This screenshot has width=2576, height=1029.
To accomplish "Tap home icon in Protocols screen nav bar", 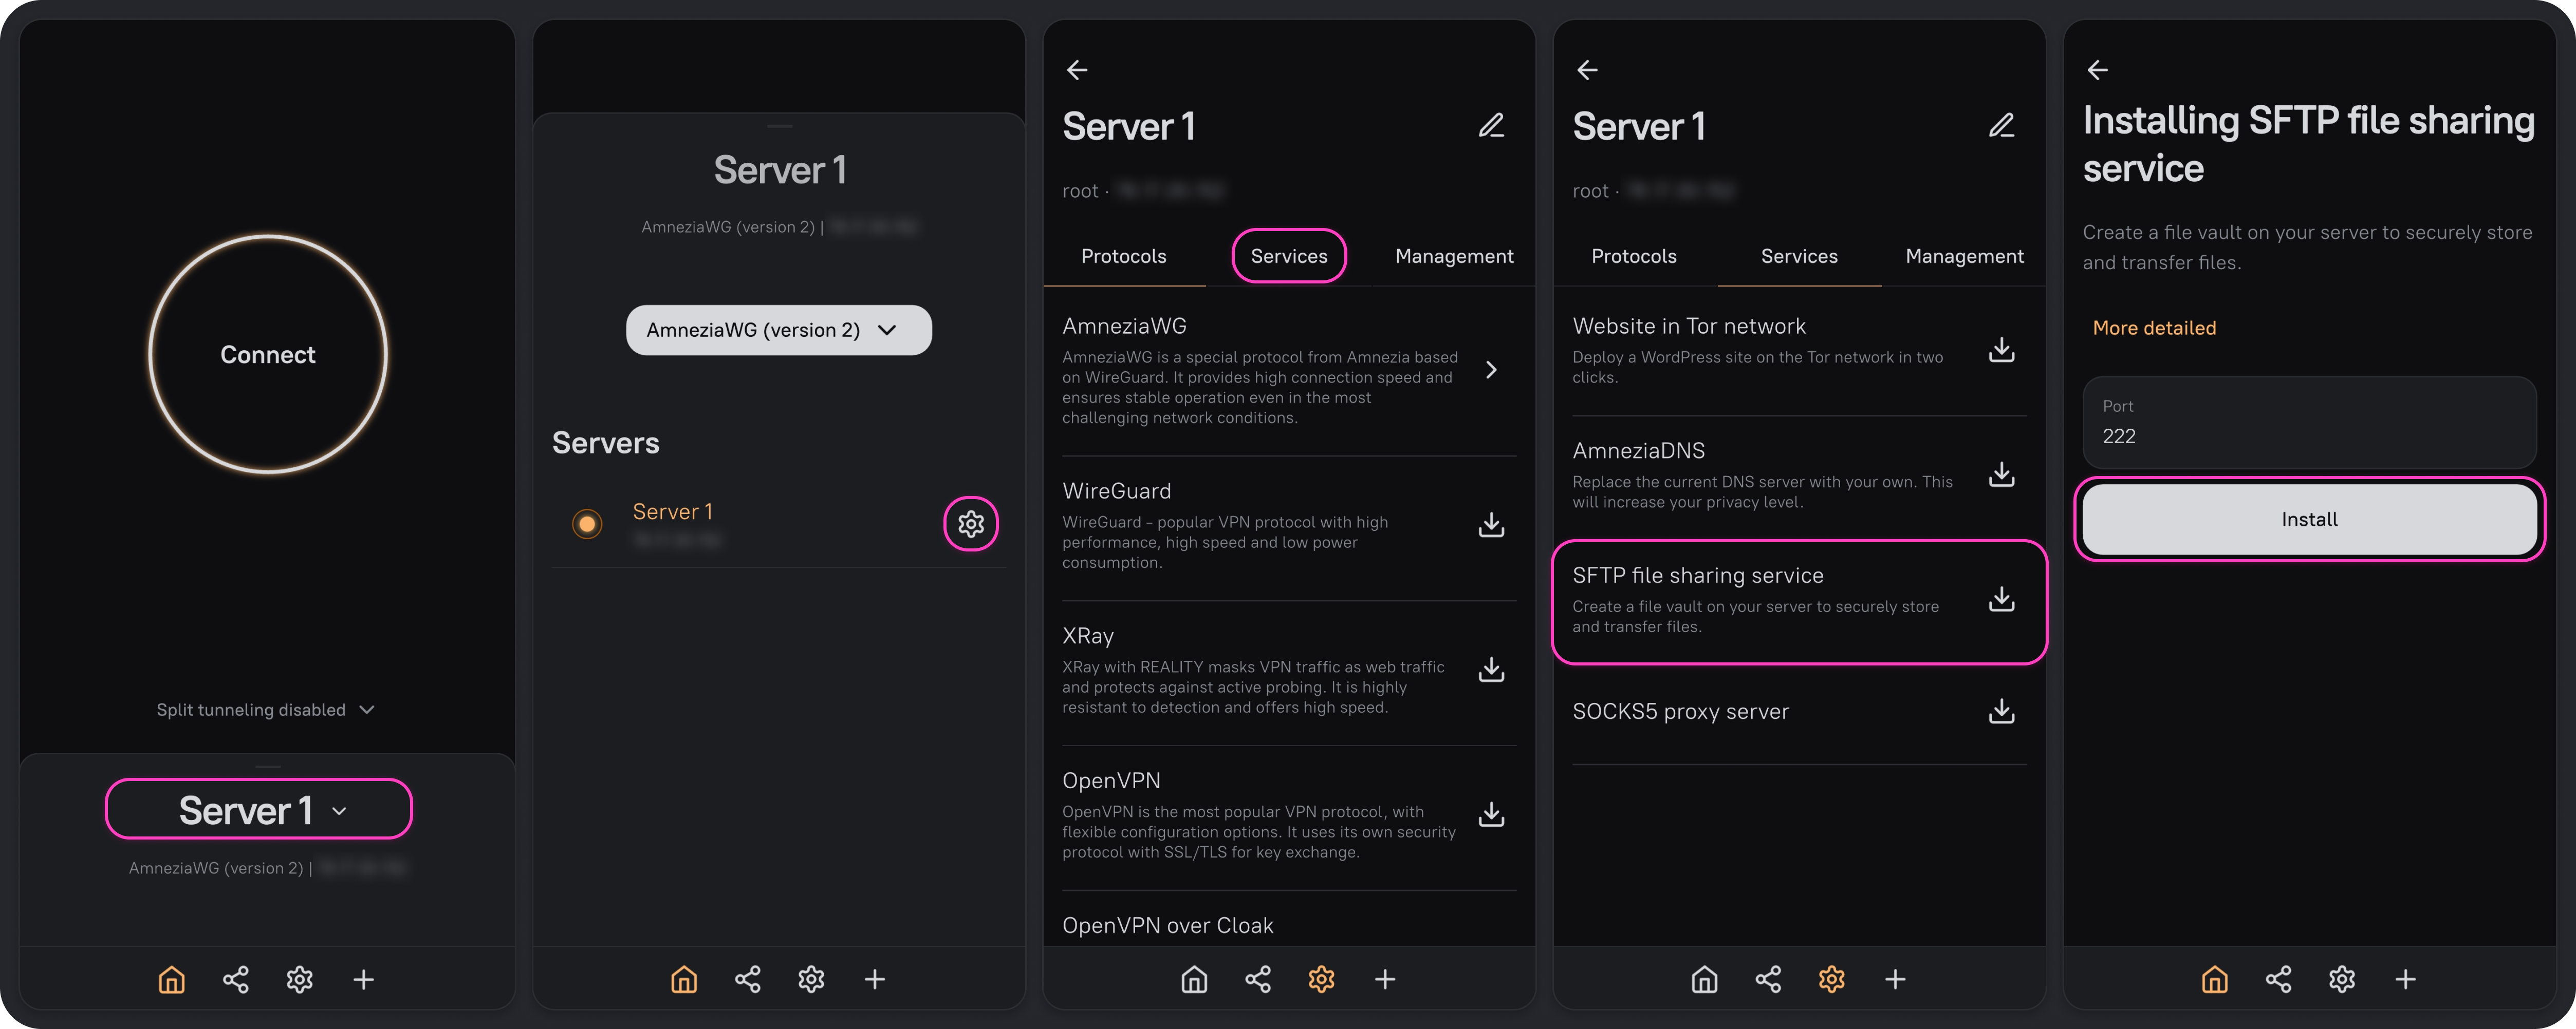I will coord(1194,979).
